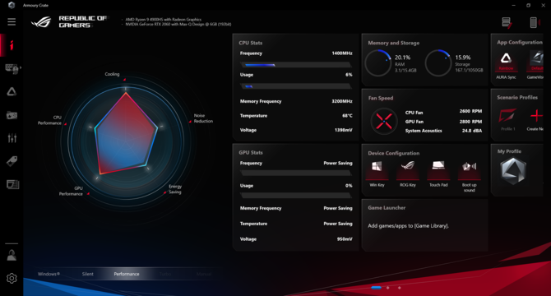The width and height of the screenshot is (551, 296).
Task: Switch to Silent operating mode
Action: (87, 274)
